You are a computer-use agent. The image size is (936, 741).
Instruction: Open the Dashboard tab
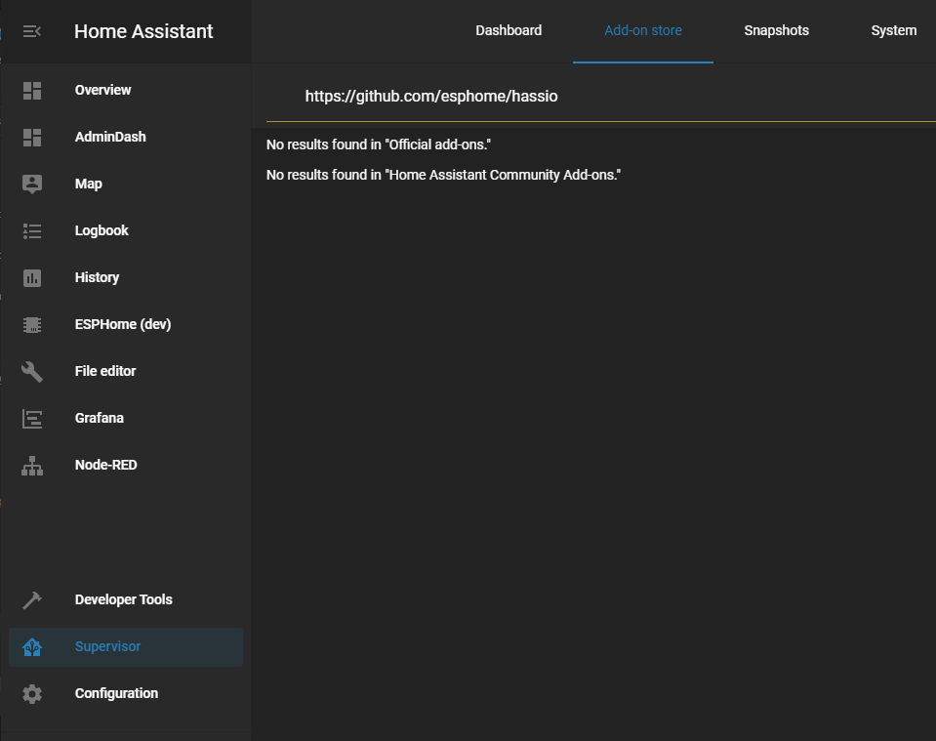point(509,30)
